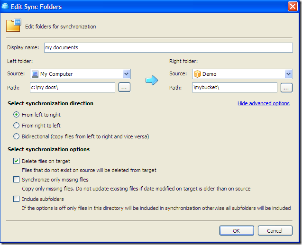
Task: Click the 'Select synchronization direction' heading
Action: pyautogui.click(x=50, y=103)
